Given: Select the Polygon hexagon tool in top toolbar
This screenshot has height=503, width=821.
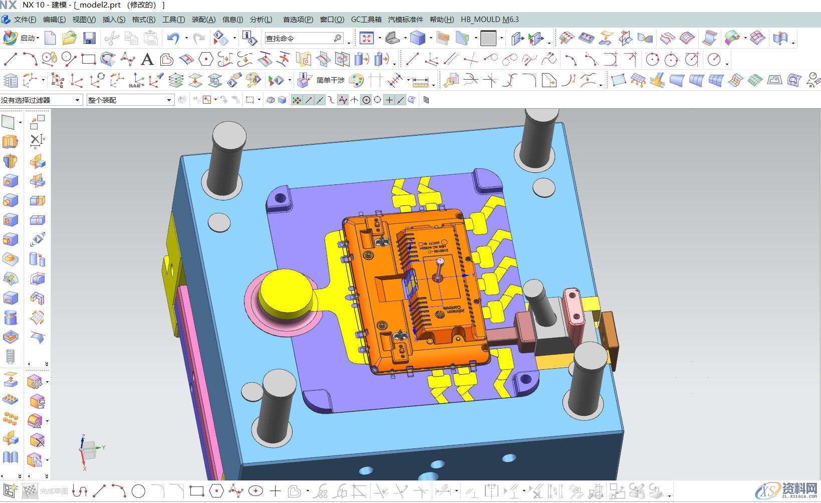Looking at the screenshot, I should (205, 60).
